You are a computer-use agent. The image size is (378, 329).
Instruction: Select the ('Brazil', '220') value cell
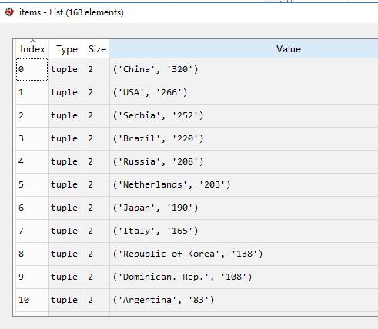pyautogui.click(x=244, y=138)
